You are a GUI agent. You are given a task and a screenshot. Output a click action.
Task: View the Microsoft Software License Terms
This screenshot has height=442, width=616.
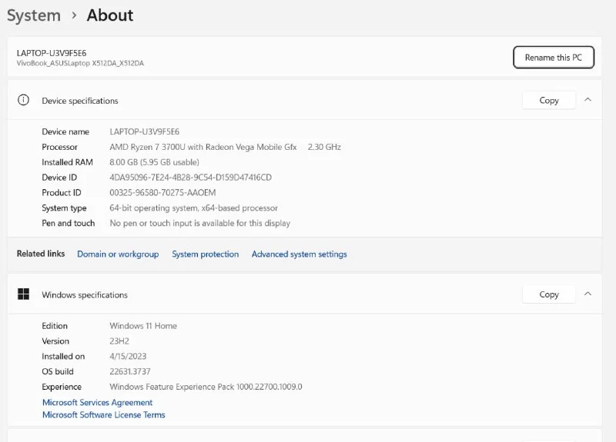pos(103,415)
